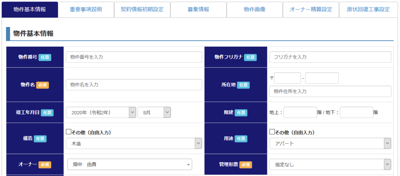Expand the month dropdown showing 8月

(x=154, y=113)
